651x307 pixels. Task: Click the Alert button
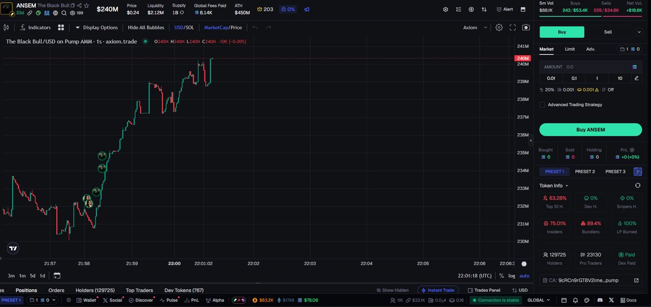click(505, 9)
